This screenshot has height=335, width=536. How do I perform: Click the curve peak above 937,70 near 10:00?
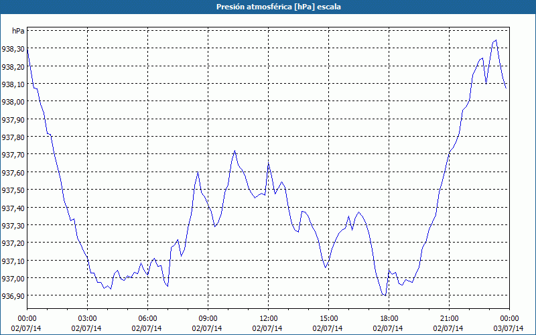234,150
